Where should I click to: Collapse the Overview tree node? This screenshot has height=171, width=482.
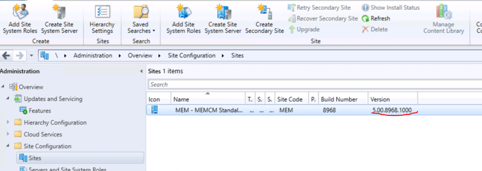3,87
